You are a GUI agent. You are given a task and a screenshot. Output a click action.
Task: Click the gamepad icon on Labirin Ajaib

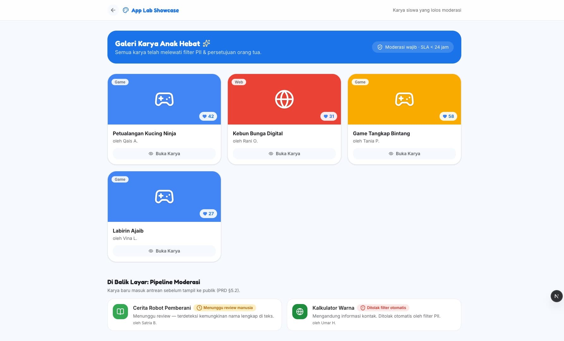pyautogui.click(x=164, y=197)
